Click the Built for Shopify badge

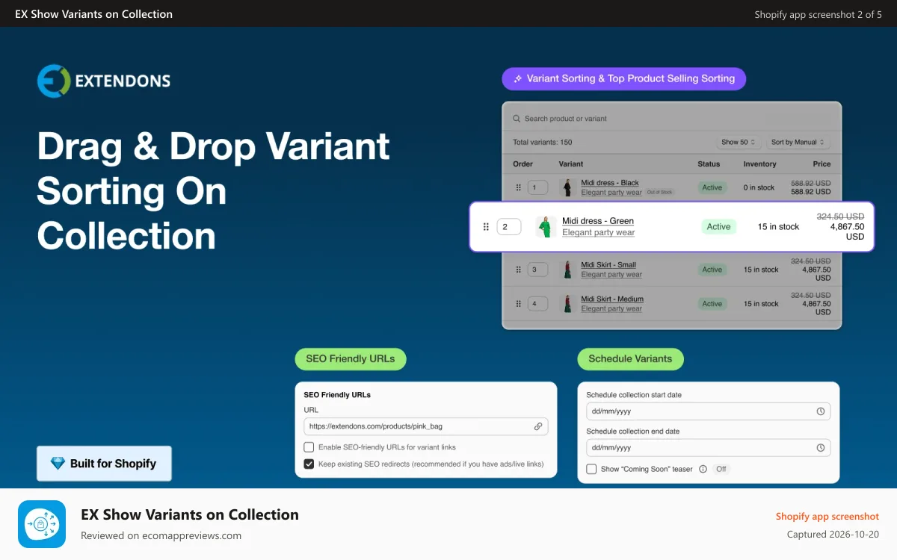104,464
